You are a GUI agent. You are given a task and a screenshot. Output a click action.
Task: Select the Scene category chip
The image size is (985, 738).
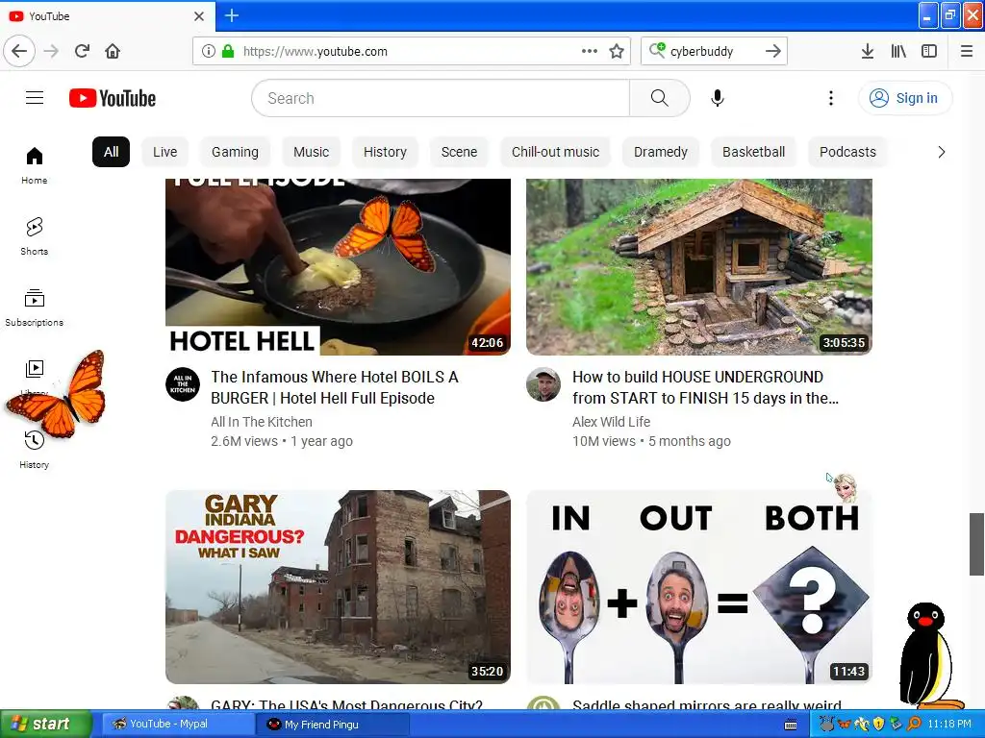(459, 152)
